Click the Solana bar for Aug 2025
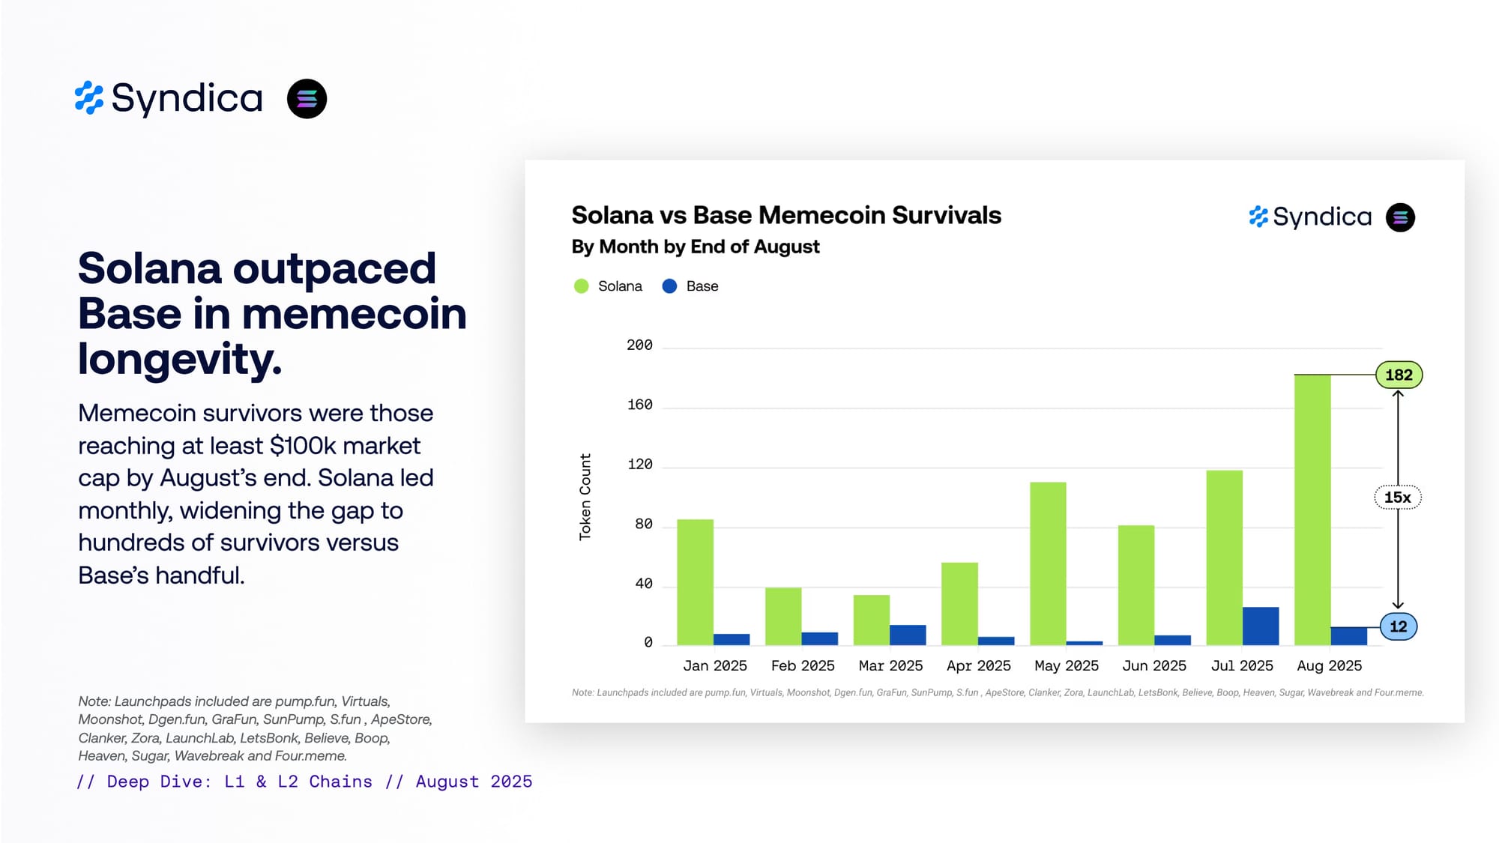The image size is (1499, 843). (1312, 510)
